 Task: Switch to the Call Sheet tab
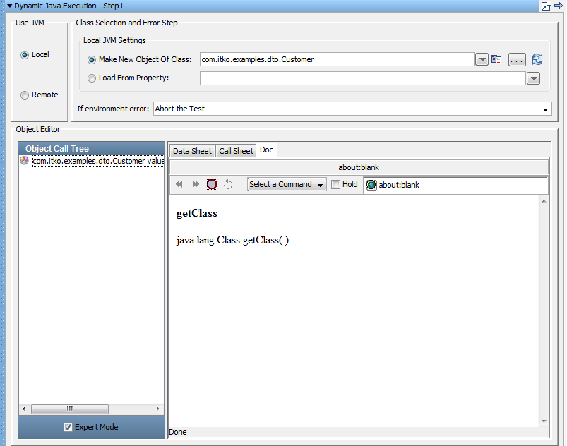[x=236, y=151]
